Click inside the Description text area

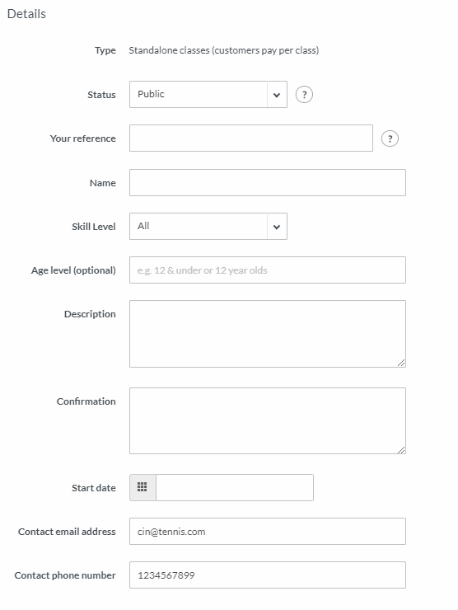coord(268,334)
